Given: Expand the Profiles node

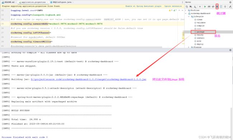Looking at the screenshot, I should coord(186,10).
